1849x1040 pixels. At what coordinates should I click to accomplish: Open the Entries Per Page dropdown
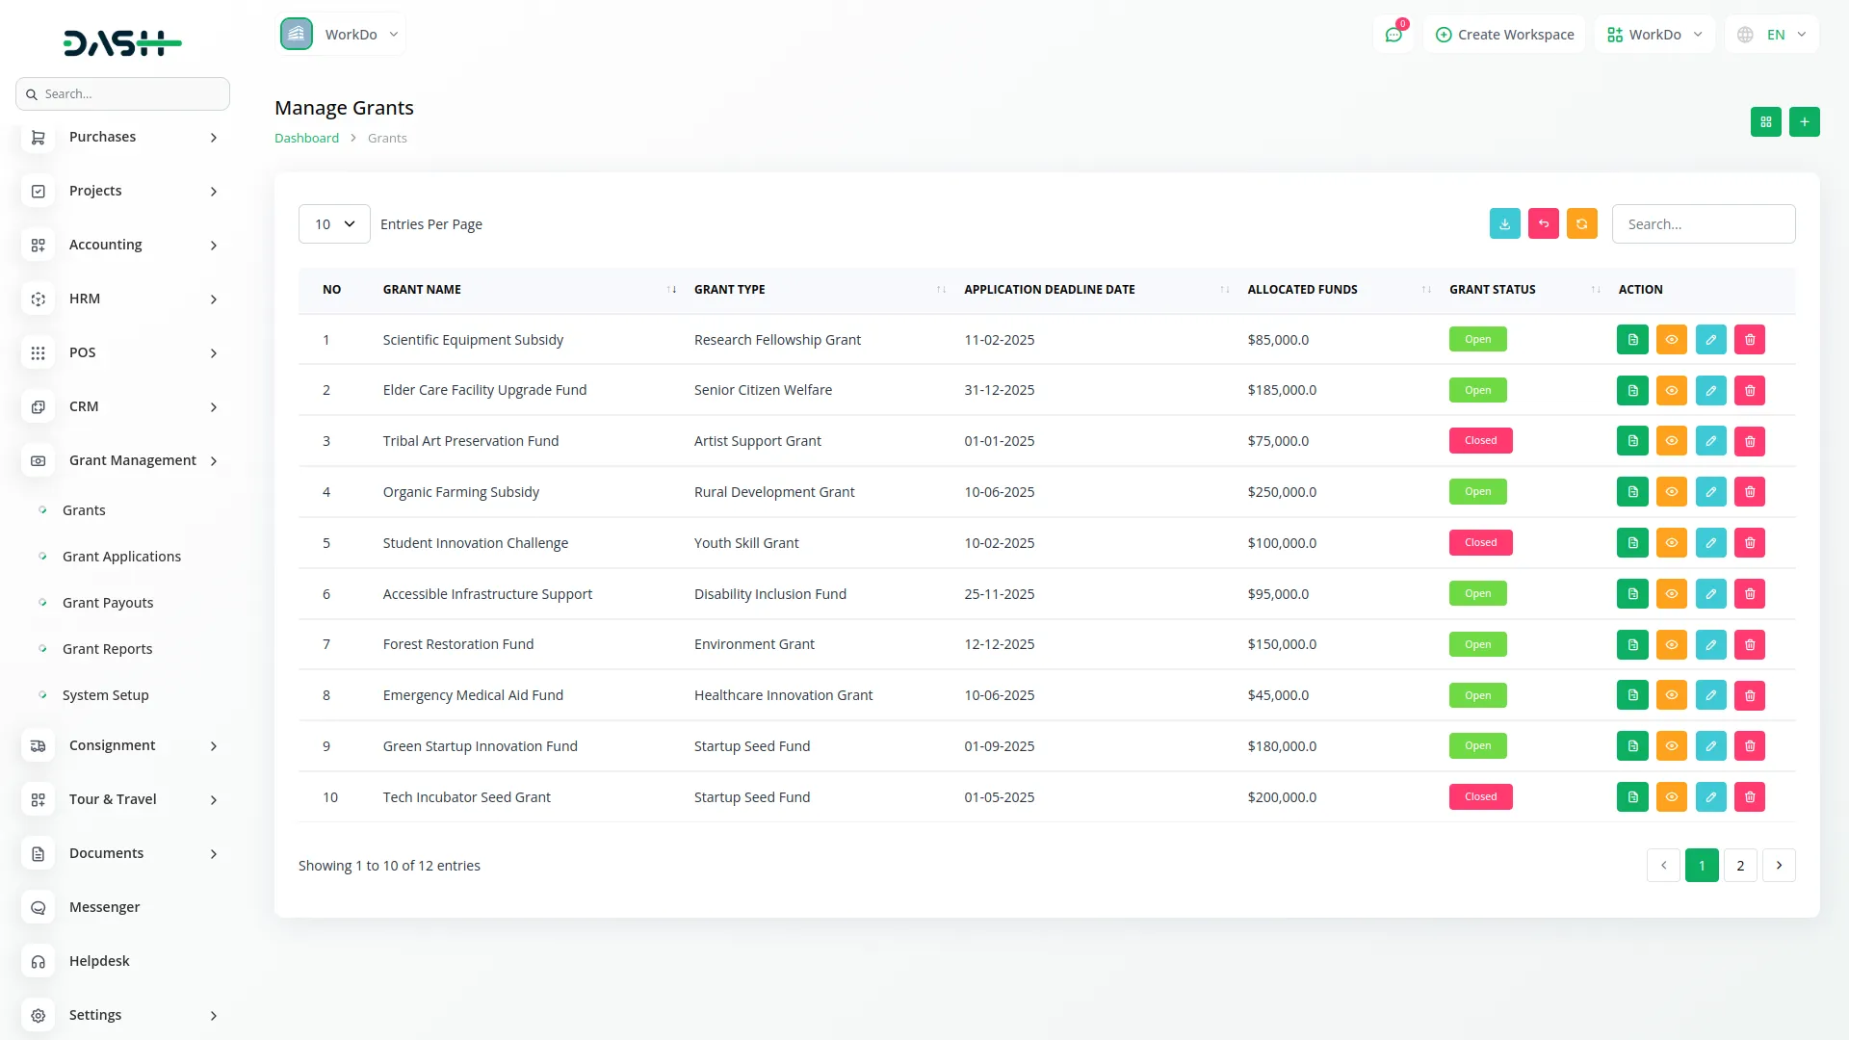click(333, 223)
